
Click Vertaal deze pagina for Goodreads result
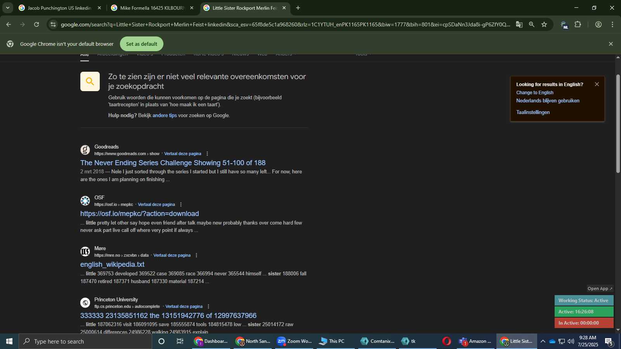pyautogui.click(x=182, y=154)
